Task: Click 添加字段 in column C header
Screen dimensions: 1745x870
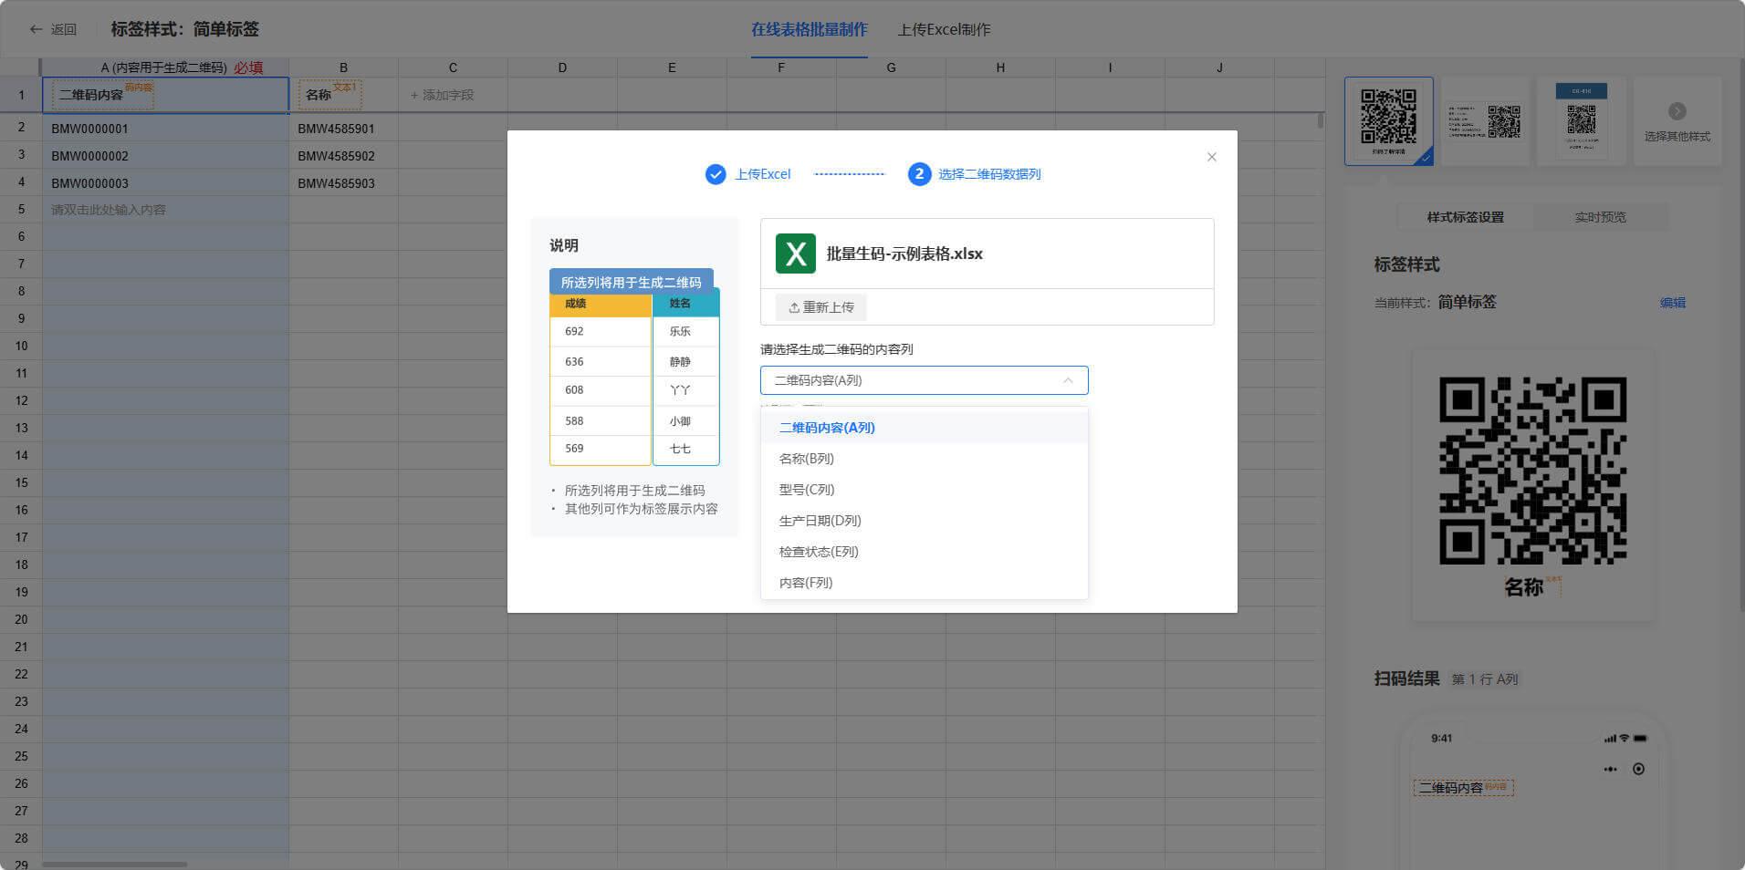Action: click(442, 95)
